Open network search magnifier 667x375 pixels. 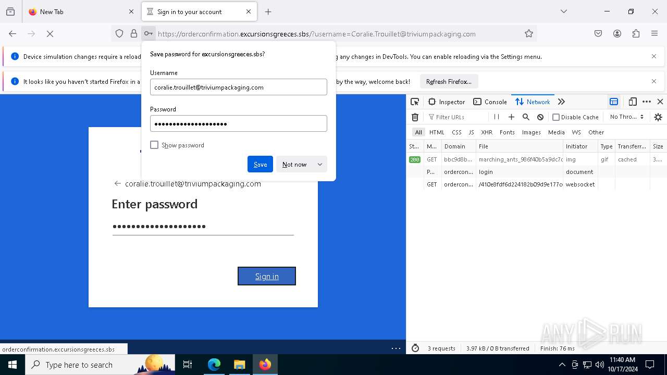coord(526,117)
